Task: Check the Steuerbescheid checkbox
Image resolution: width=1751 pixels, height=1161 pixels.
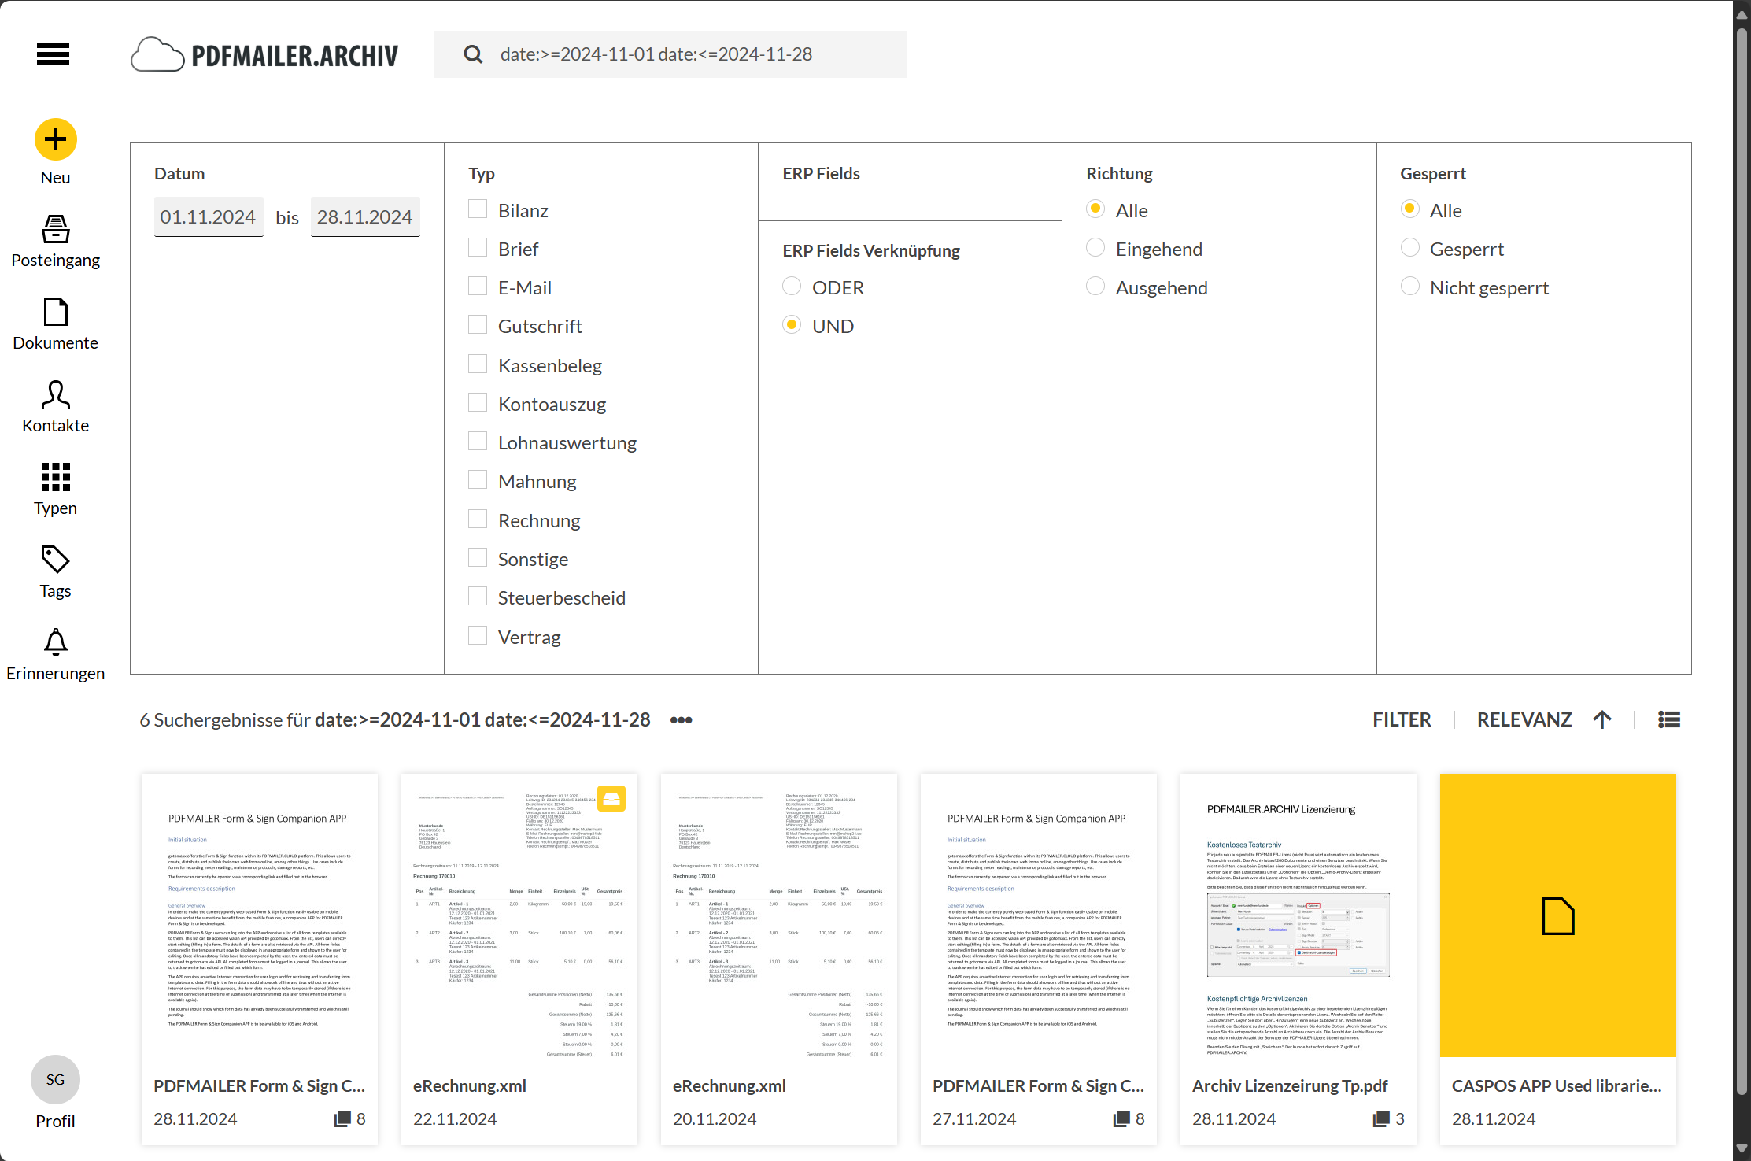Action: 478,597
